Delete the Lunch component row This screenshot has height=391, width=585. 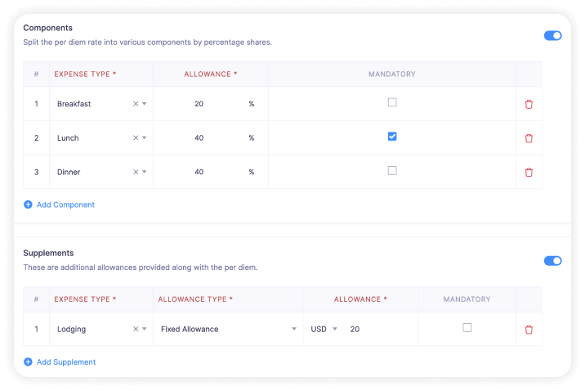(529, 138)
